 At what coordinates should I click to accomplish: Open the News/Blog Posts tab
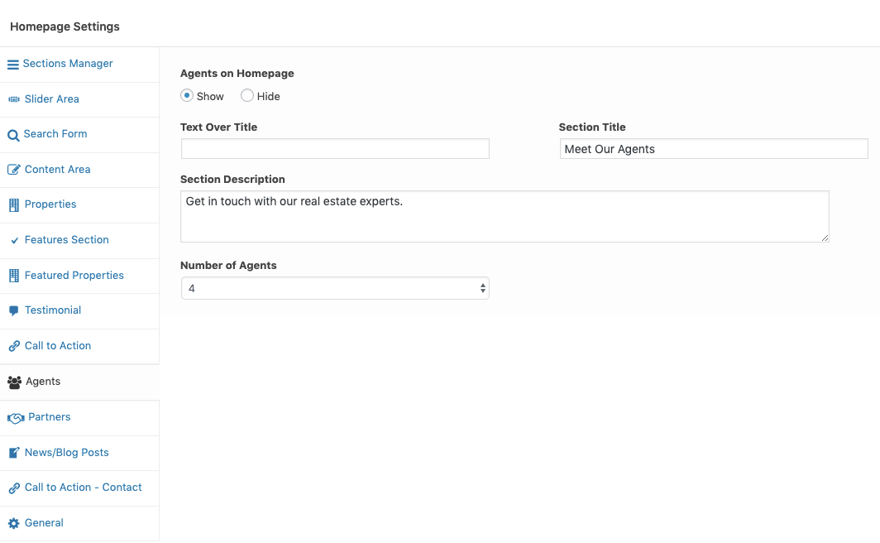(79, 453)
